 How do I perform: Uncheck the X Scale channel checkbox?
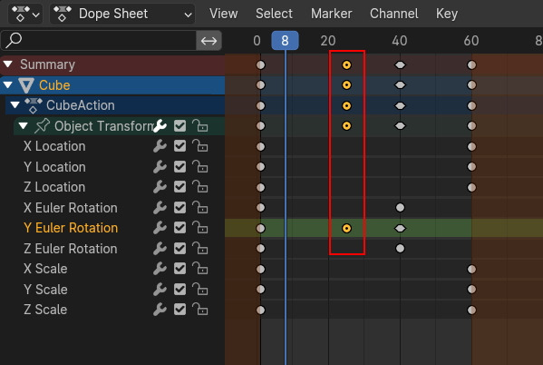(x=179, y=268)
